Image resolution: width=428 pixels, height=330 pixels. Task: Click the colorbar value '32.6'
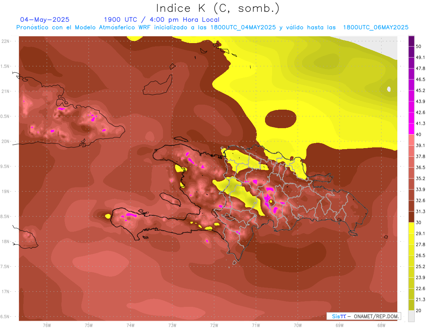[421, 200]
